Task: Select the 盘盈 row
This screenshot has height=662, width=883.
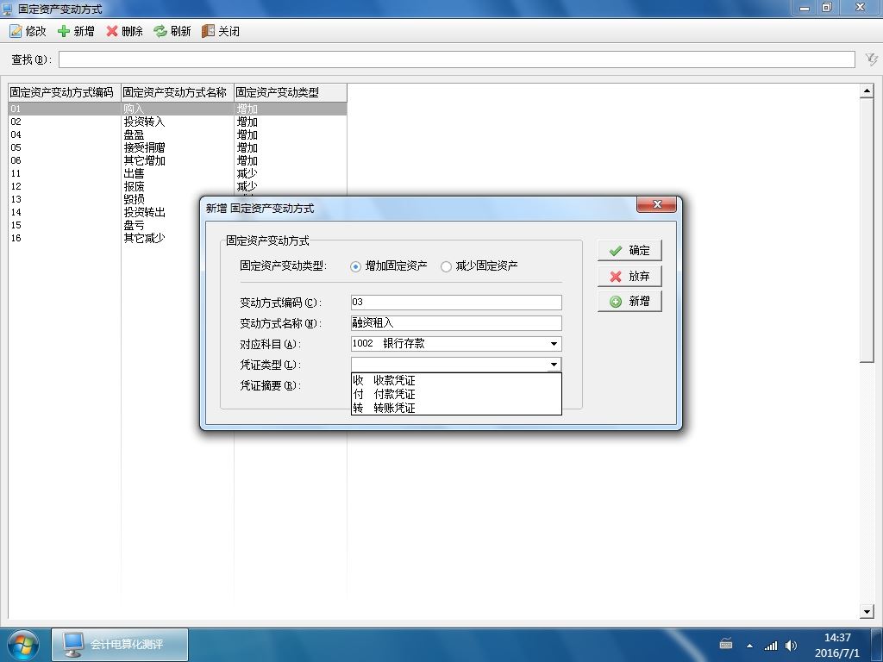Action: coord(178,134)
